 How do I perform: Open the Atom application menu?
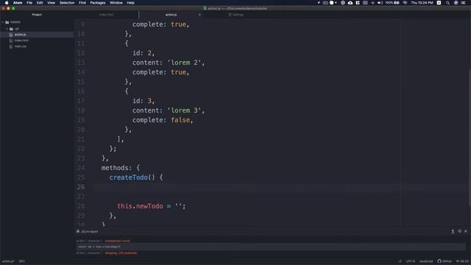click(x=18, y=3)
